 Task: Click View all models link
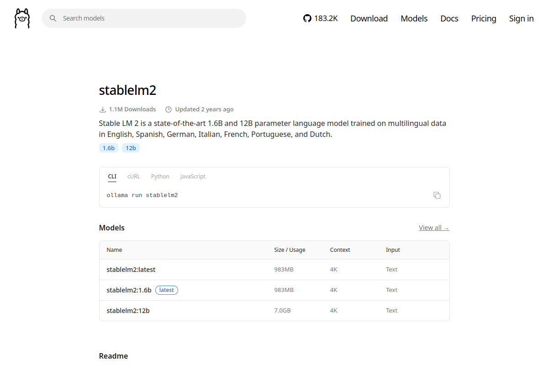point(434,228)
